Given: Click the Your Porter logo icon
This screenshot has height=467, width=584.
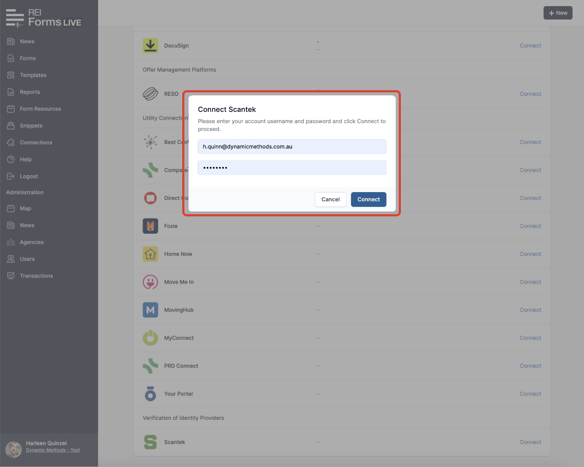Looking at the screenshot, I should pos(151,394).
